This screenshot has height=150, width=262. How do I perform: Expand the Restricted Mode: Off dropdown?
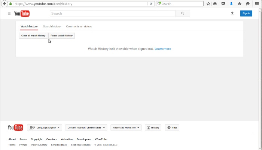pos(126,127)
